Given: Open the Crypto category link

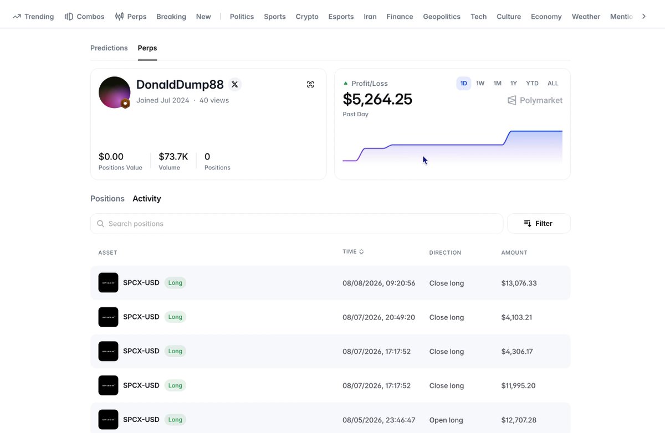Looking at the screenshot, I should pos(307,17).
